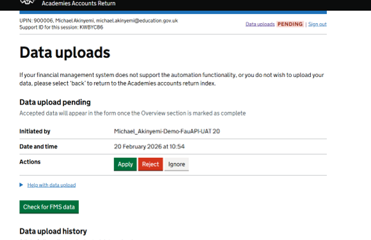
Task: Click the Support ID KWBYCB6 text
Action: (x=62, y=27)
